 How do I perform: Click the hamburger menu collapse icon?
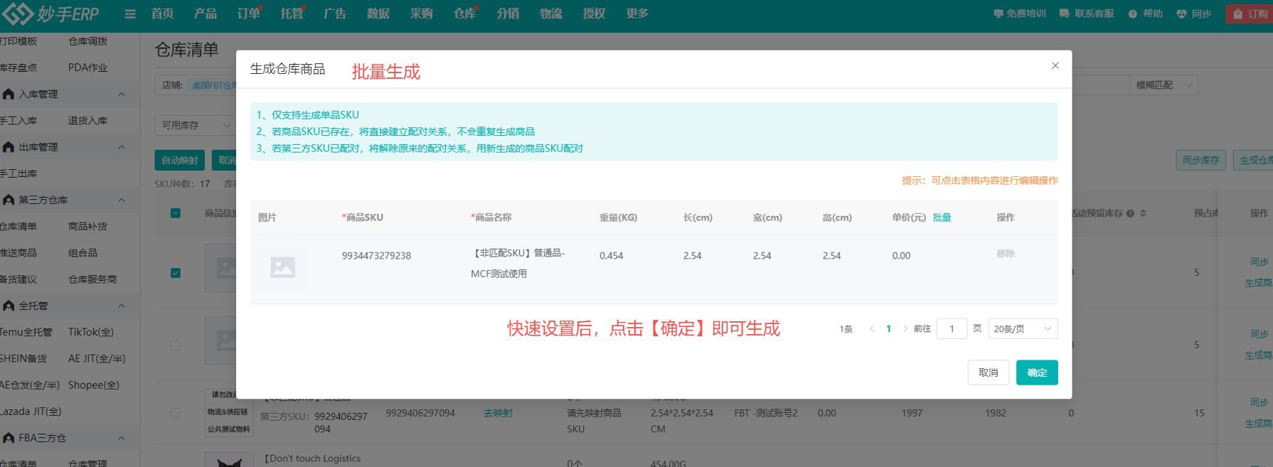[x=130, y=14]
